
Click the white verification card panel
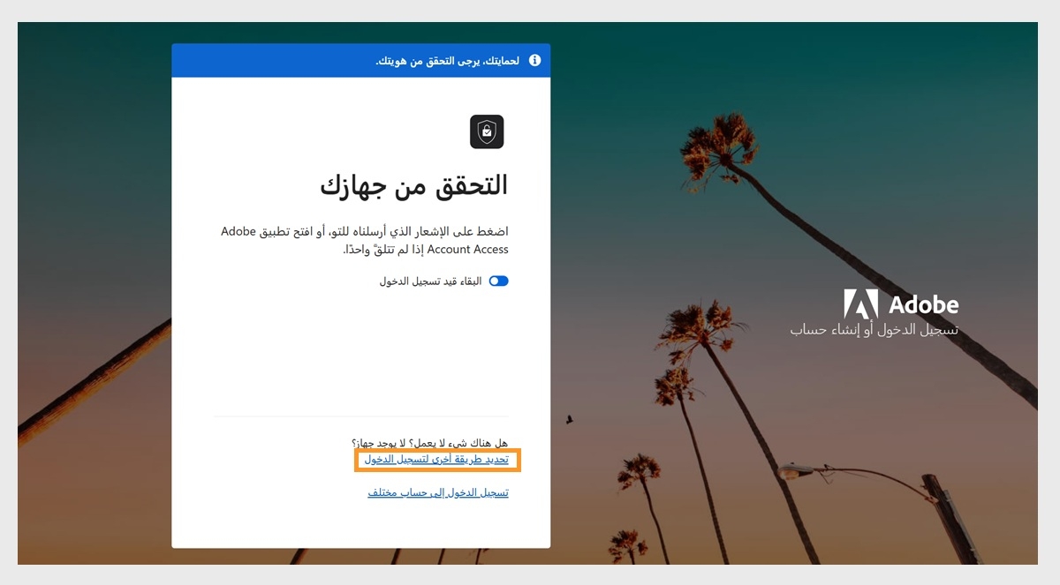(362, 353)
